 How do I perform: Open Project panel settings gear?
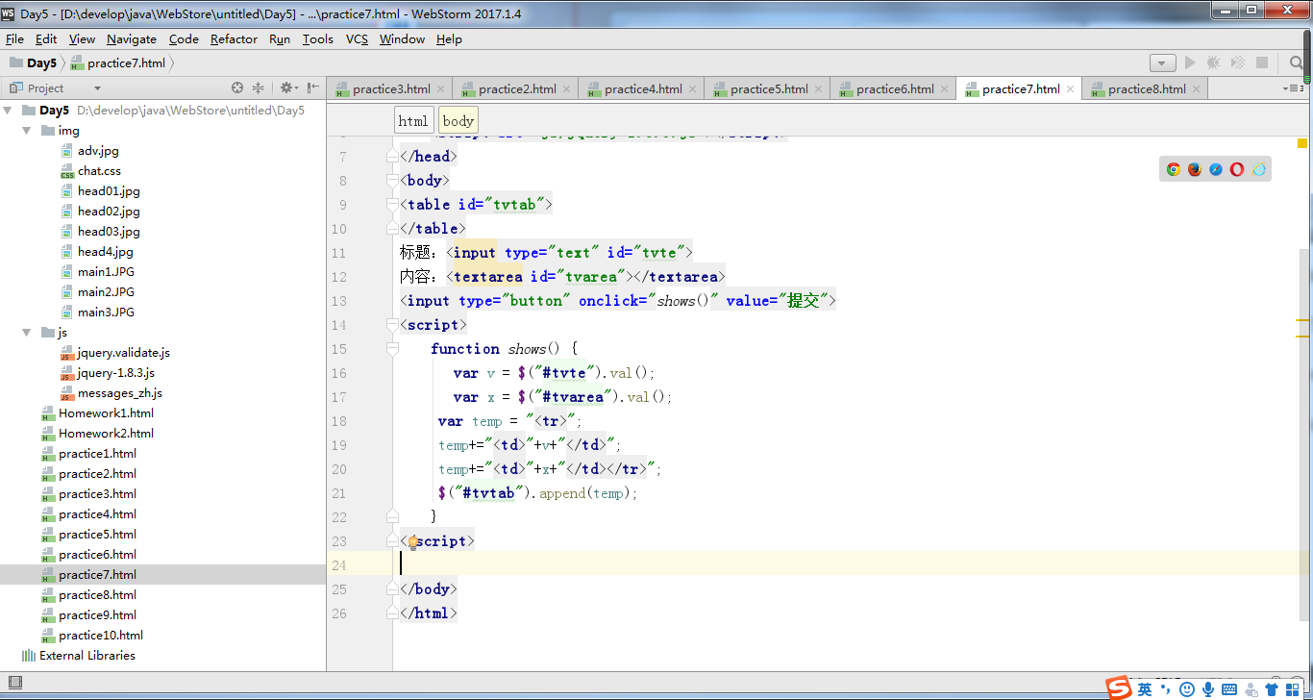coord(287,87)
